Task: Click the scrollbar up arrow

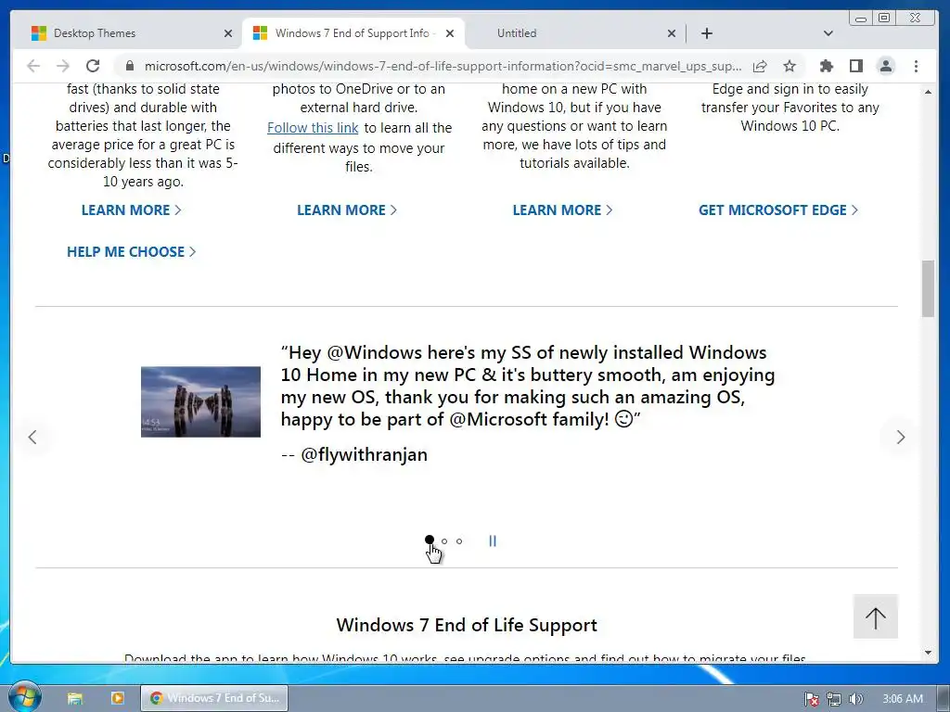Action: [928, 92]
